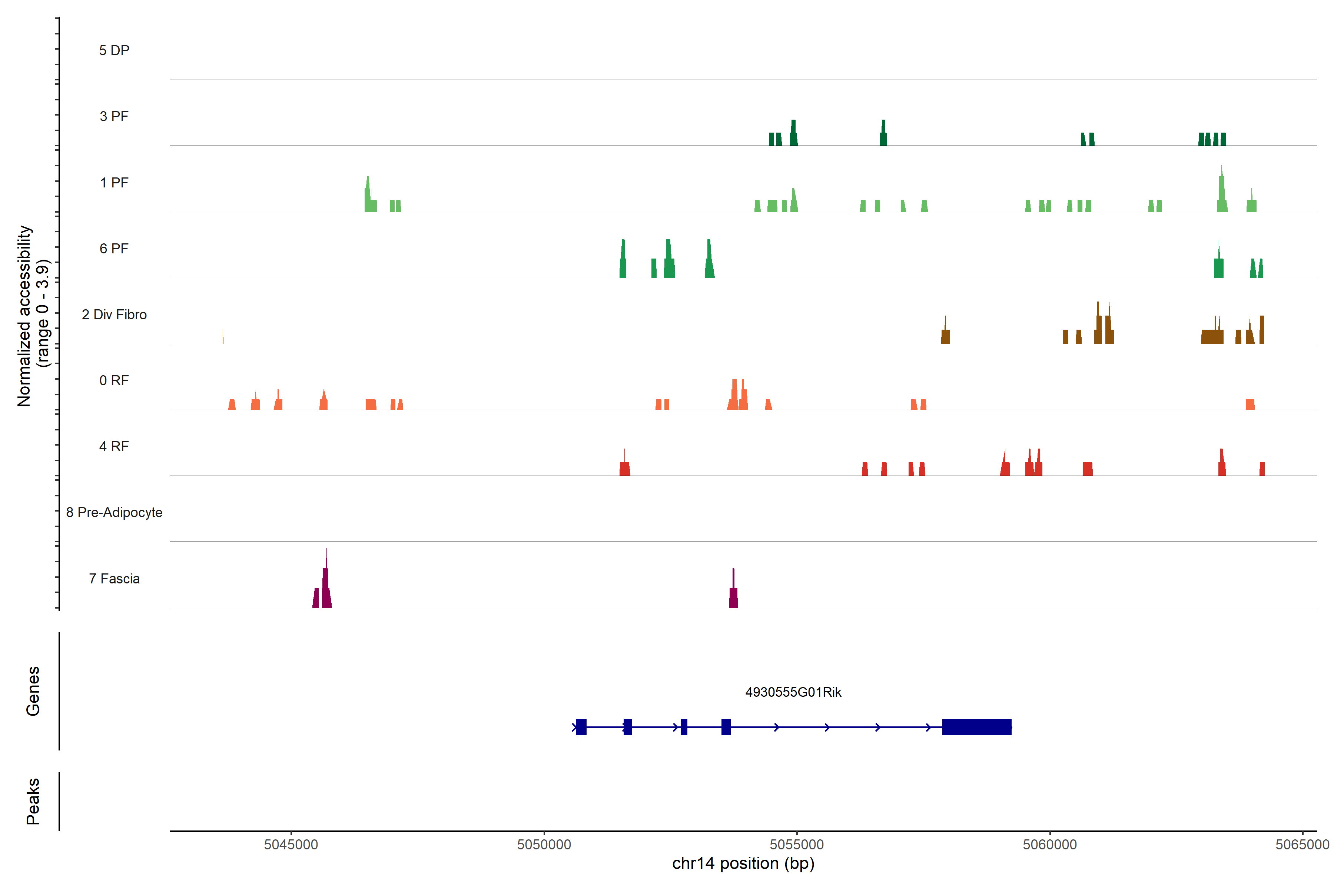
Task: Click the 5060000 x-axis tick label
Action: [1050, 844]
